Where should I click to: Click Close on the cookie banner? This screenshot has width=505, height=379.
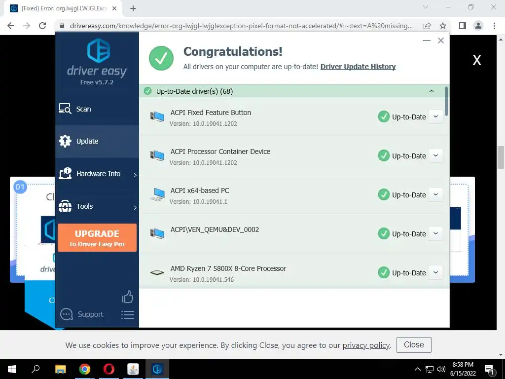click(x=414, y=345)
